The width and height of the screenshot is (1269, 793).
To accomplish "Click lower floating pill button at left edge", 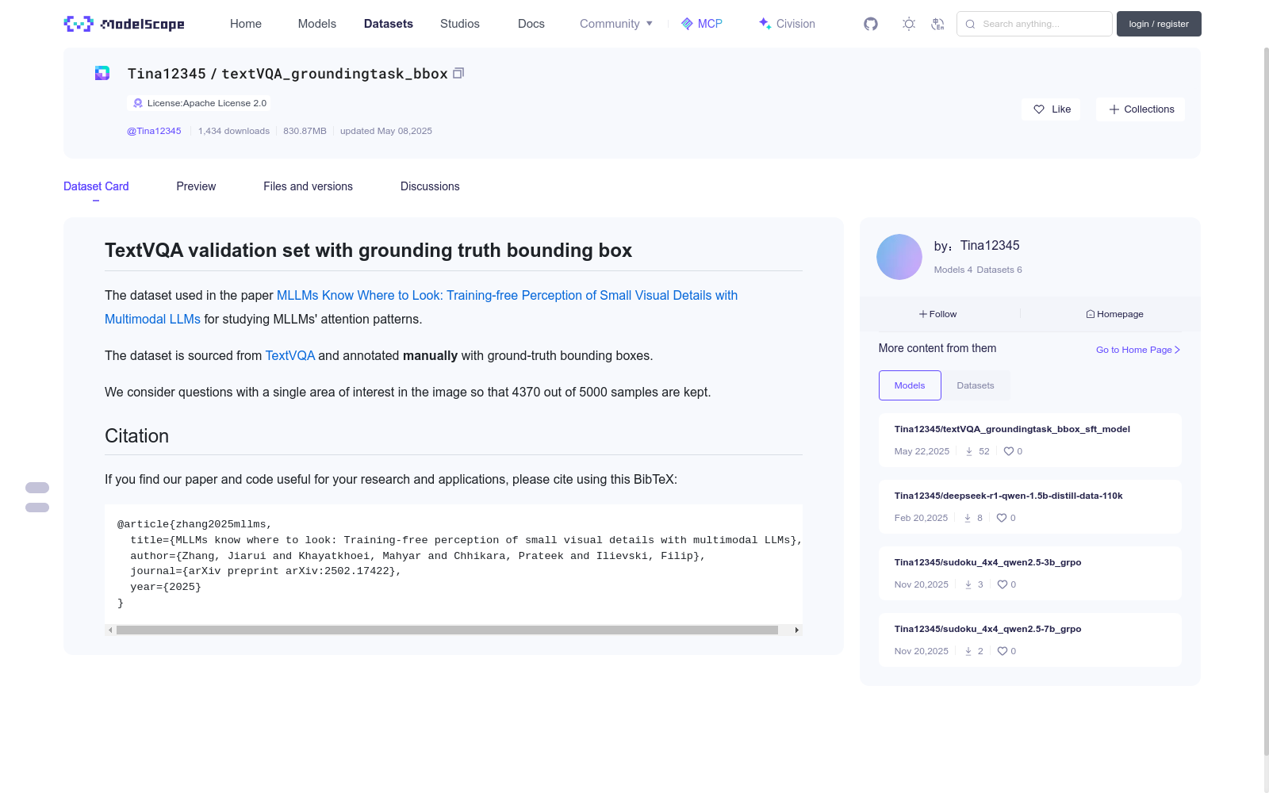I will (37, 508).
